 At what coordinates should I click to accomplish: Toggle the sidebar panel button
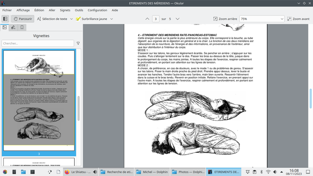(x=5, y=19)
